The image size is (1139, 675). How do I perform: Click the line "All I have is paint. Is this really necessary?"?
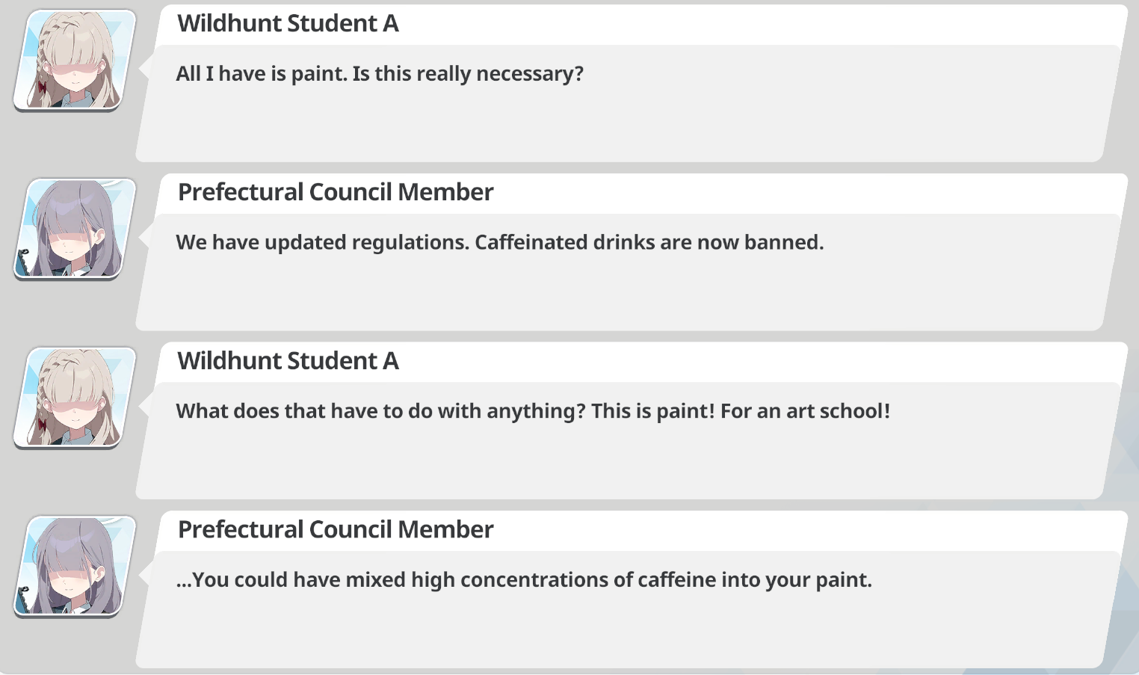point(380,74)
